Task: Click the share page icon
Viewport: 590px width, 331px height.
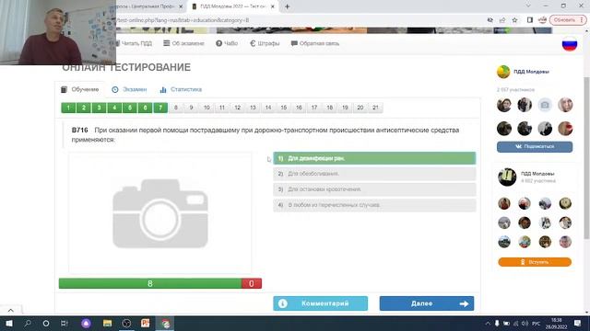Action: click(502, 20)
